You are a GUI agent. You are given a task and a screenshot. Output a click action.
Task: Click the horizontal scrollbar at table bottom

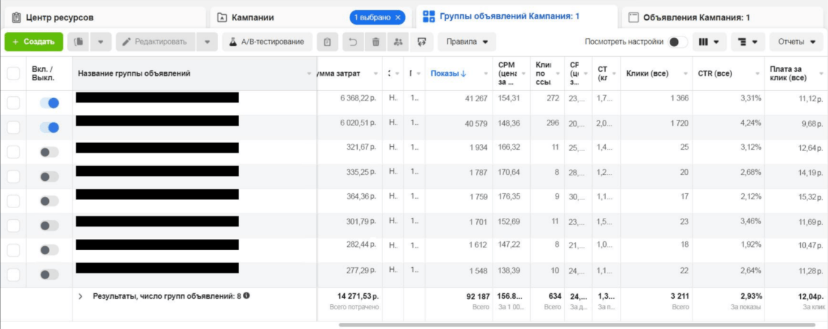(576, 325)
